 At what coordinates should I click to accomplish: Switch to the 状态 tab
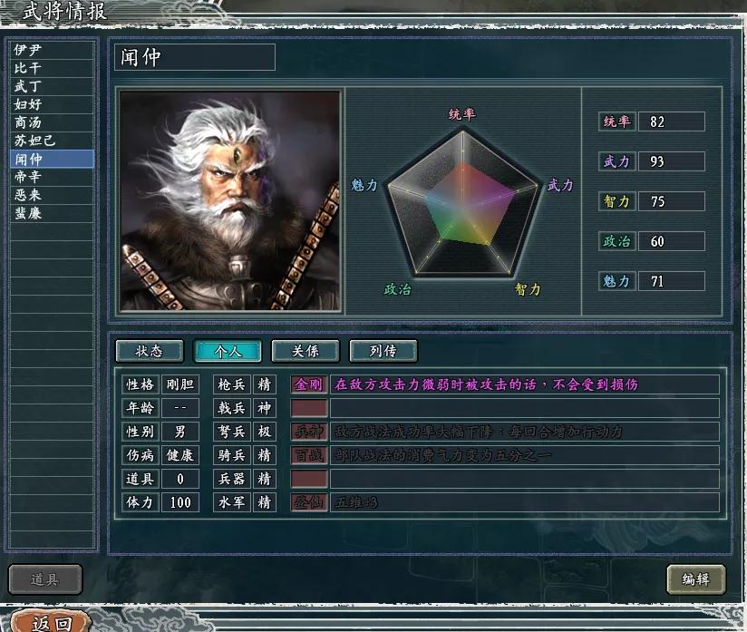(149, 351)
